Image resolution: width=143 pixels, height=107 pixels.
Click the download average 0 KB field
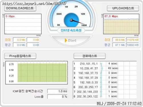[33, 45]
